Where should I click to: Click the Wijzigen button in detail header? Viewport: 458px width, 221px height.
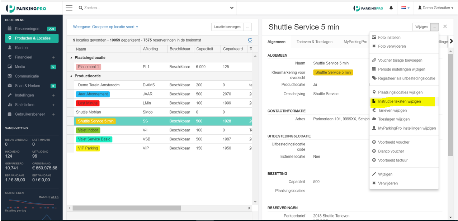click(x=421, y=27)
